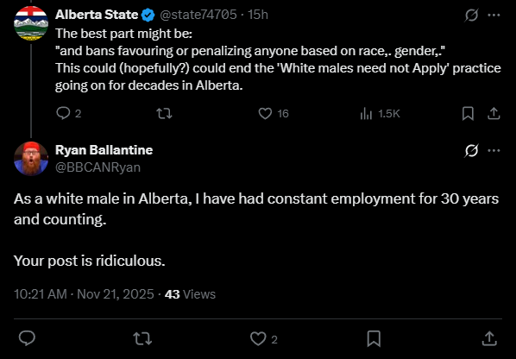
Task: Bookmark Alberta State's post
Action: [x=468, y=114]
